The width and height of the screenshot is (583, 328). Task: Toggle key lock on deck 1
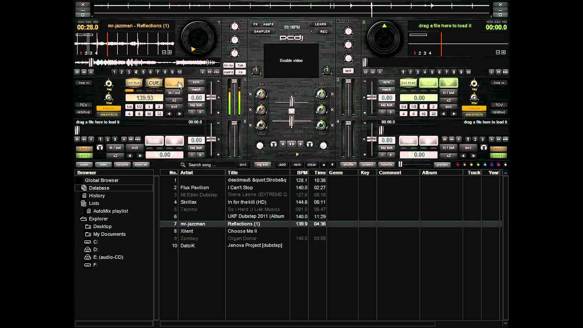click(x=196, y=105)
